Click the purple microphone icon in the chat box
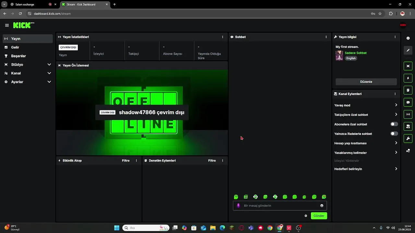Image resolution: width=415 pixels, height=233 pixels. 239,205
